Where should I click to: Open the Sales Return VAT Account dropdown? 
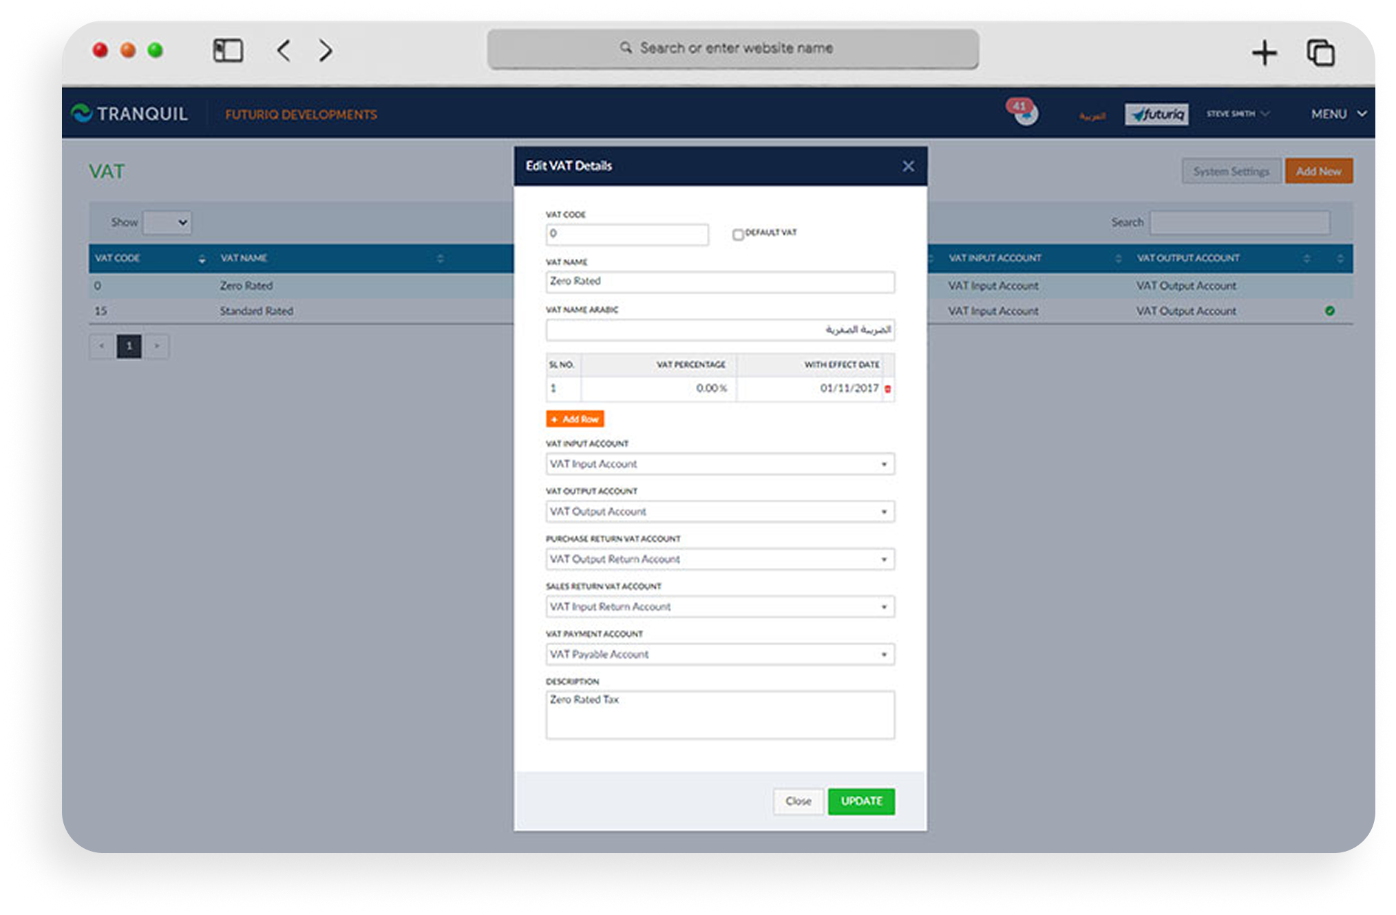tap(720, 607)
